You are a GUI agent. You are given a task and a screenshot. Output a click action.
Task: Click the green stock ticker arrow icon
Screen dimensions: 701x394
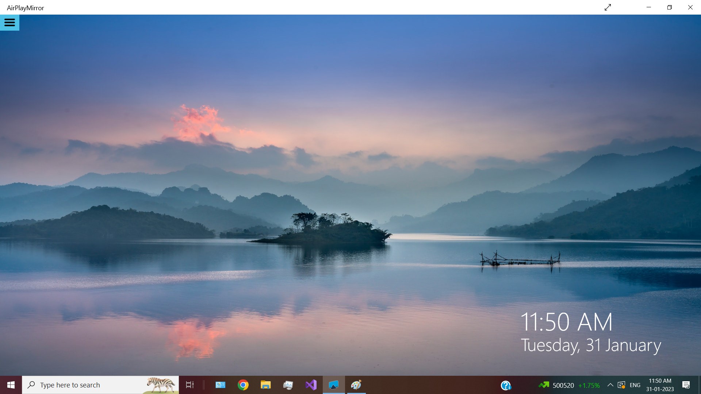[x=544, y=385]
